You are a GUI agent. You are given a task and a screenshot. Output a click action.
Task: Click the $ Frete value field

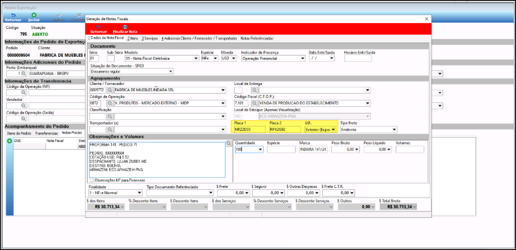(x=233, y=193)
